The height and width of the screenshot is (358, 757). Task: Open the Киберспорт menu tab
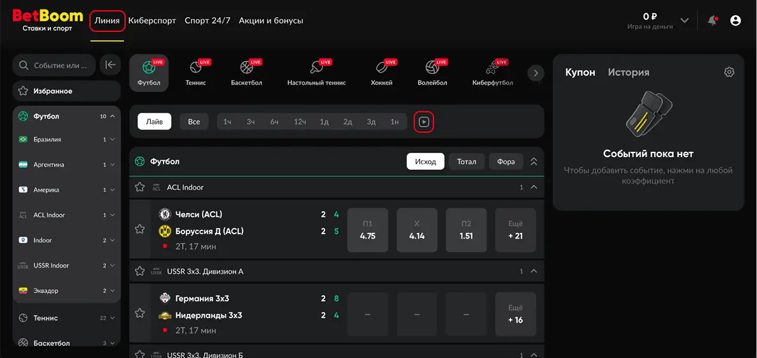point(152,20)
